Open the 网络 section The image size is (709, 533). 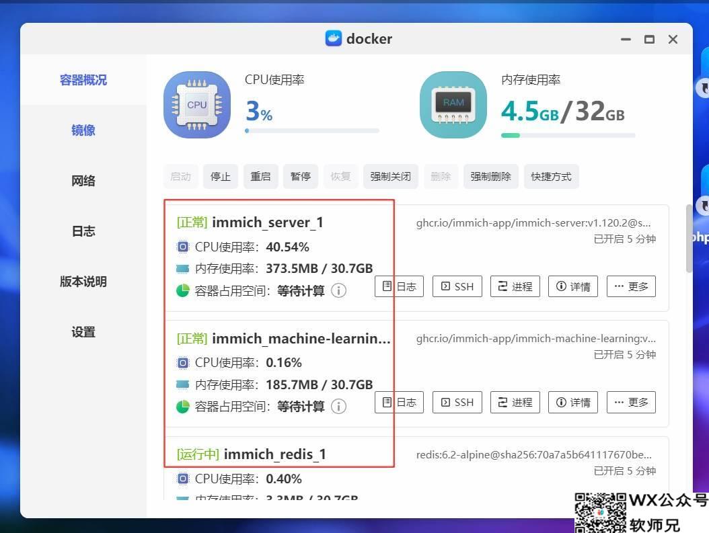[83, 181]
